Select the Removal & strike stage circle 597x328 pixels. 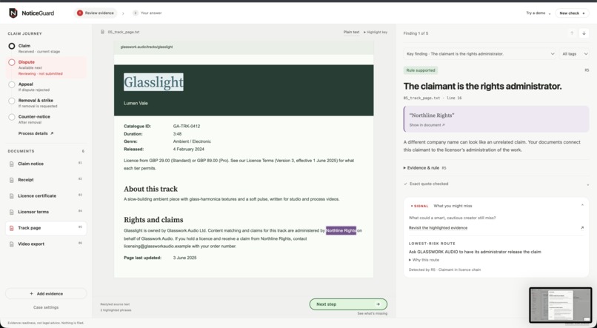12,101
